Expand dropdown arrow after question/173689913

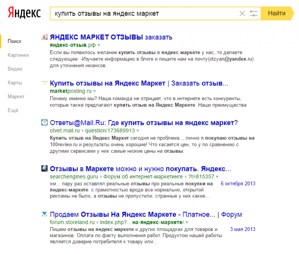coord(138,131)
